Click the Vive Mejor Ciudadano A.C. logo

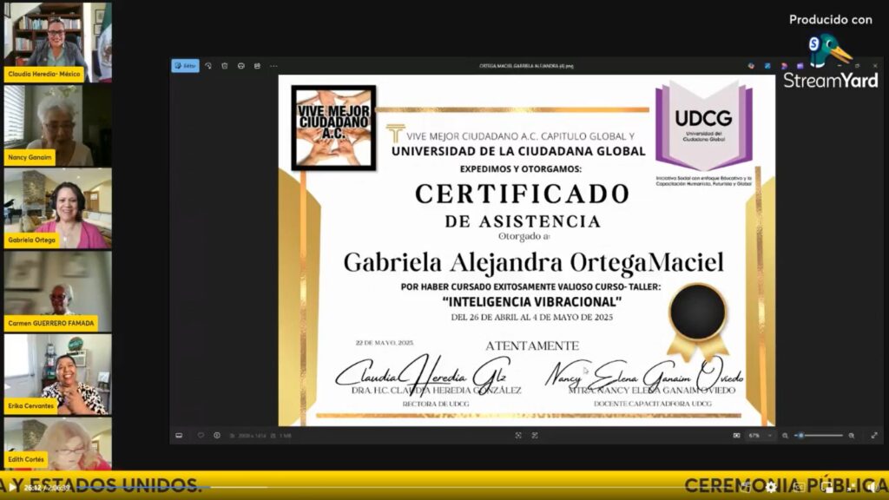(333, 128)
